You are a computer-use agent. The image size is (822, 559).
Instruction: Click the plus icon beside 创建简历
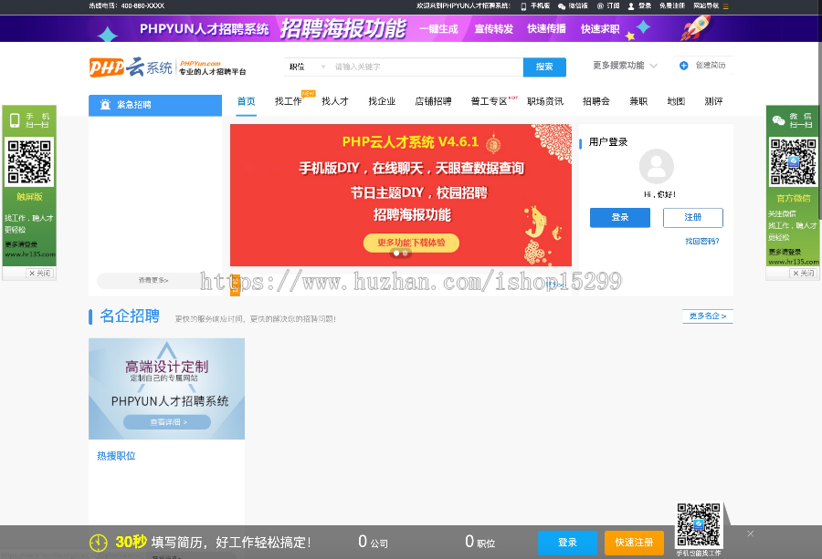click(683, 66)
